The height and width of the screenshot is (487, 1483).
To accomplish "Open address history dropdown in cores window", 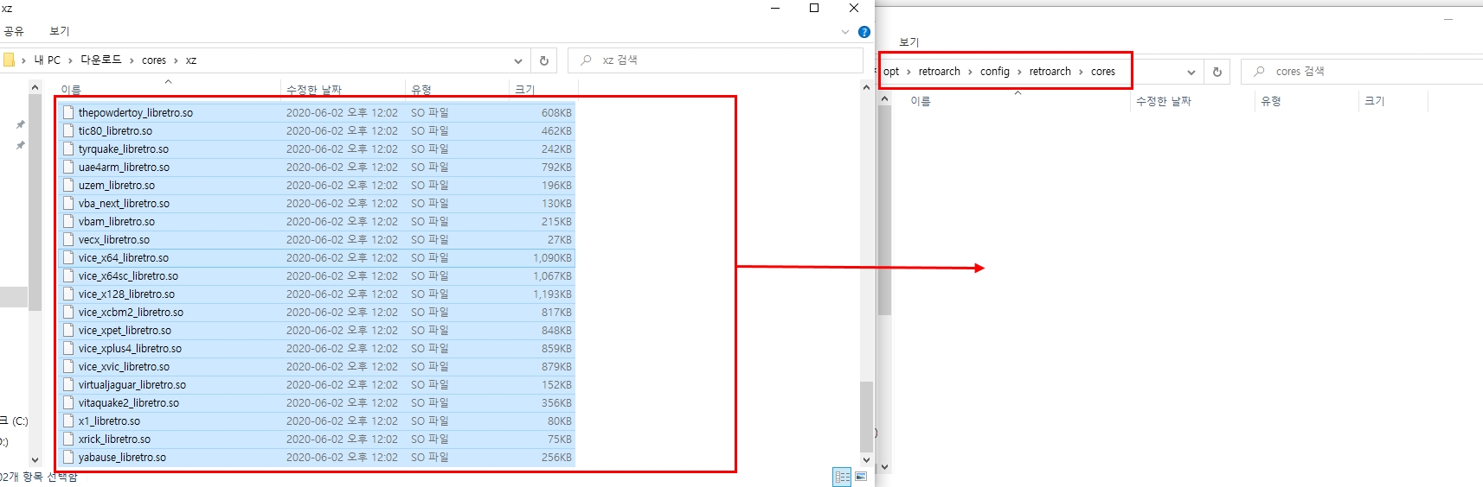I will 1191,72.
